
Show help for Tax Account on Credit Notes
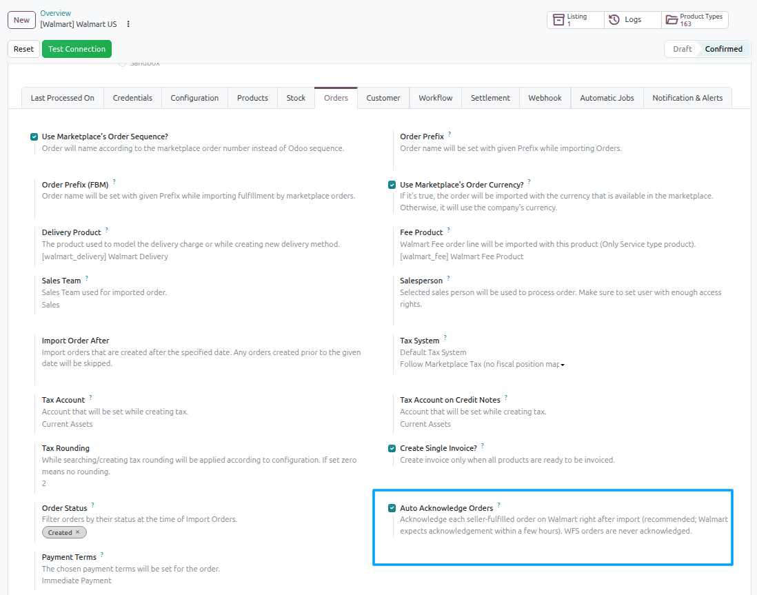(506, 398)
